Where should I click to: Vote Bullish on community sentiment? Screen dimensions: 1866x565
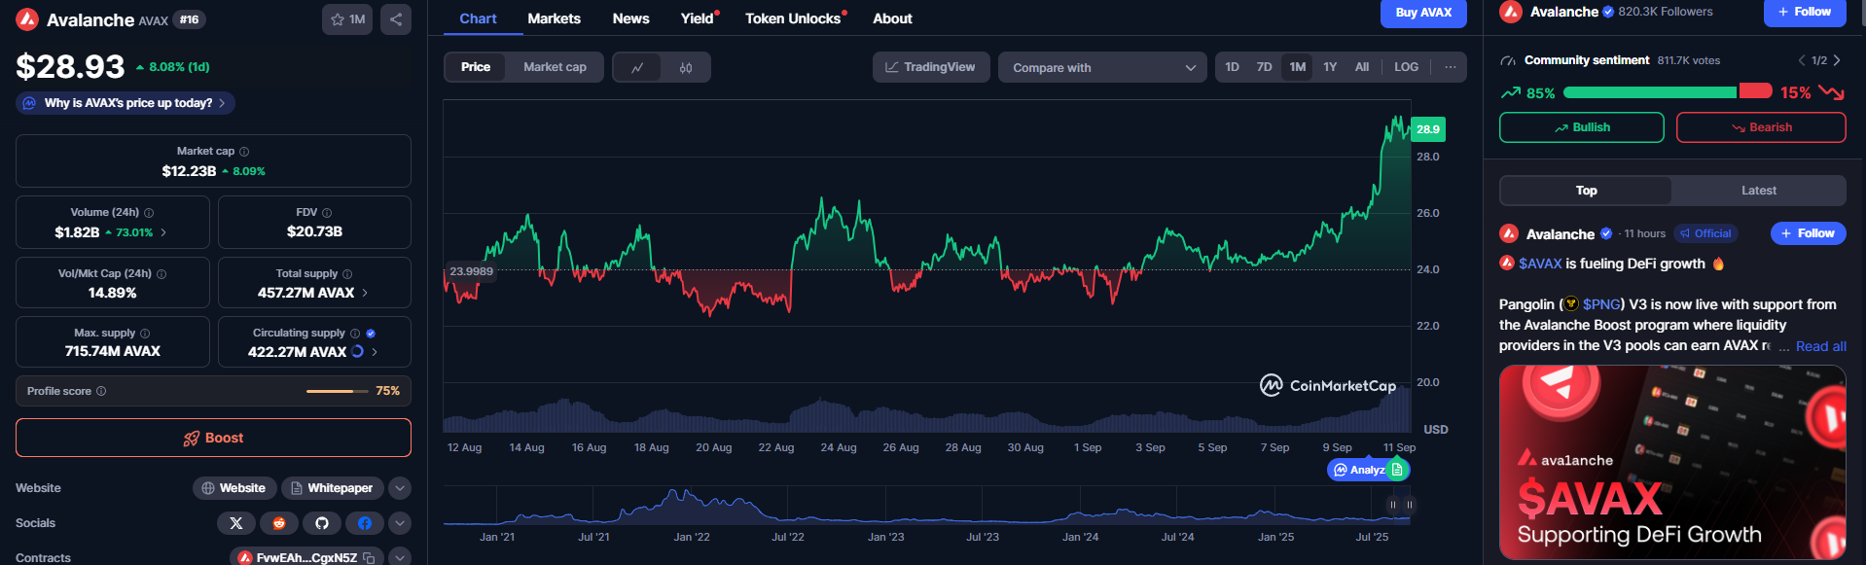click(x=1581, y=127)
